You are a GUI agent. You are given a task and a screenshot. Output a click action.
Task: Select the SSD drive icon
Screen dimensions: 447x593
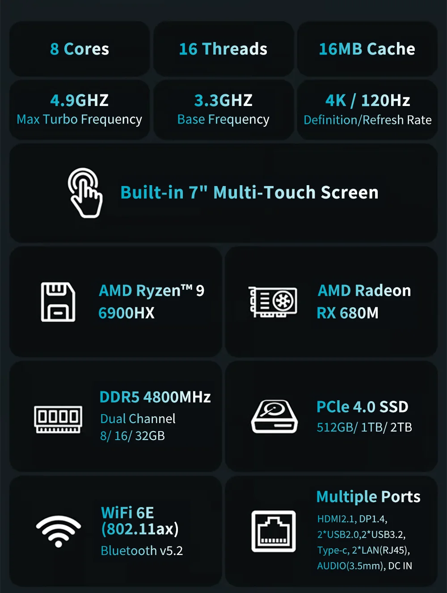click(274, 417)
